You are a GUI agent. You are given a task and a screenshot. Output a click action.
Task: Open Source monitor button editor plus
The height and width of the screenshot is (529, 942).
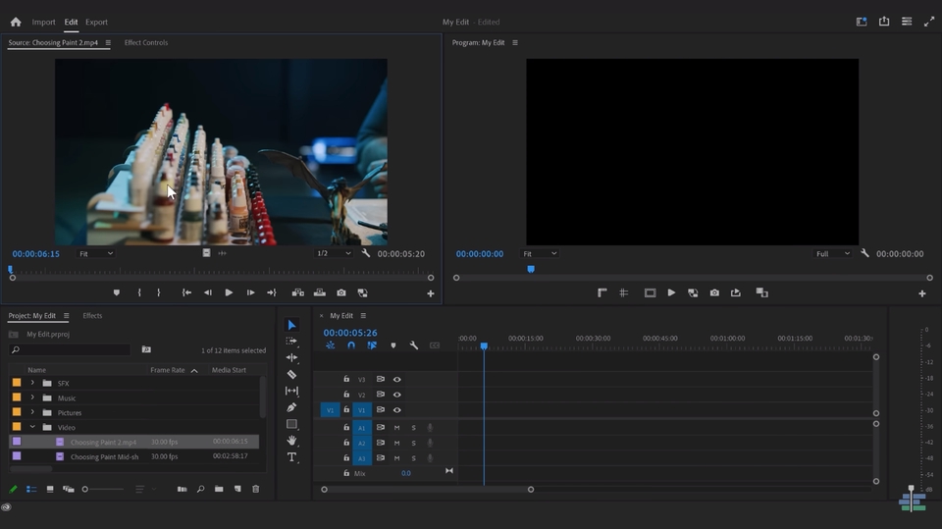pyautogui.click(x=430, y=293)
